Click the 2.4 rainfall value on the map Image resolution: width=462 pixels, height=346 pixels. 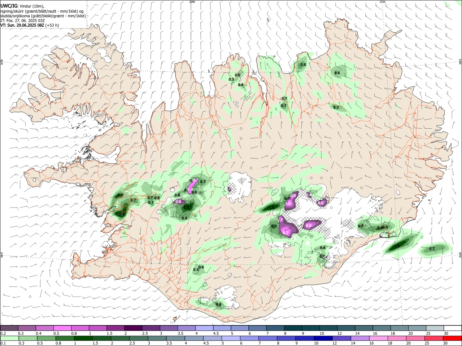[x=122, y=214]
